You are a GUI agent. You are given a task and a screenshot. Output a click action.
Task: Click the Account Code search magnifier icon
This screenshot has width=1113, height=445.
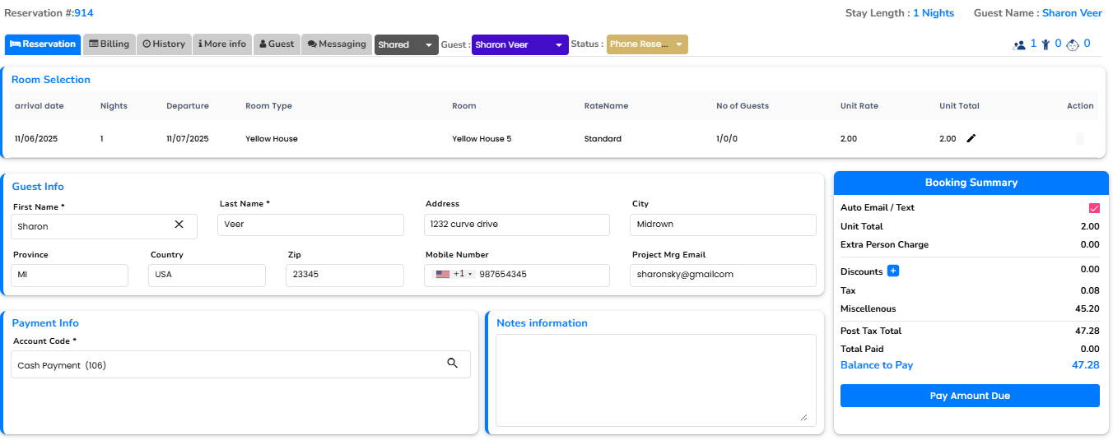(452, 364)
